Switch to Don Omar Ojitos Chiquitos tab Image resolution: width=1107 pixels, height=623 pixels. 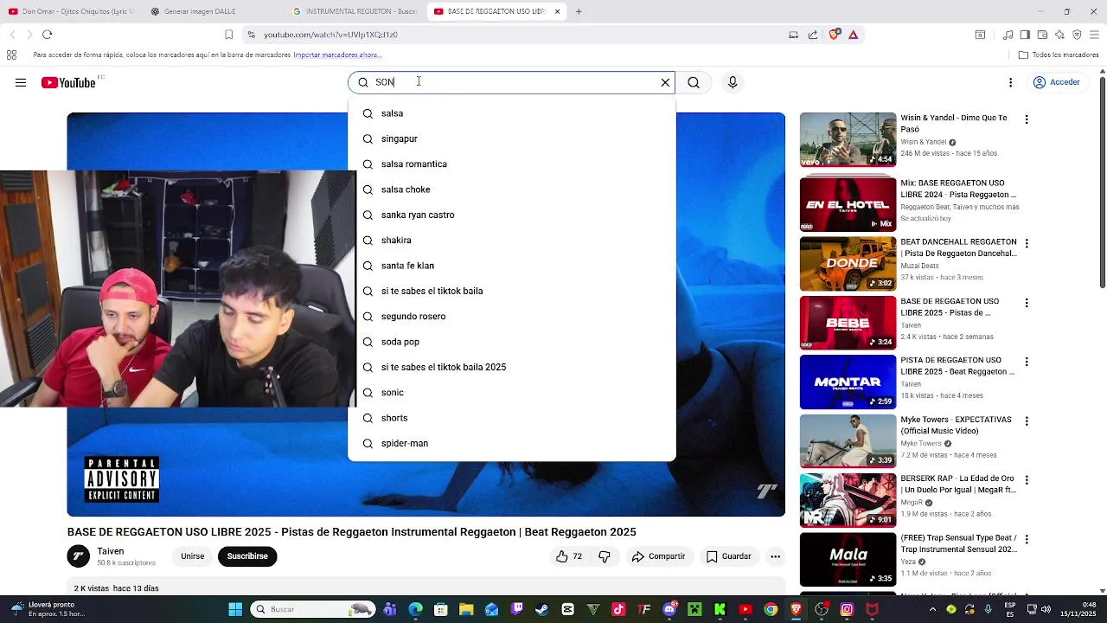[x=71, y=11]
